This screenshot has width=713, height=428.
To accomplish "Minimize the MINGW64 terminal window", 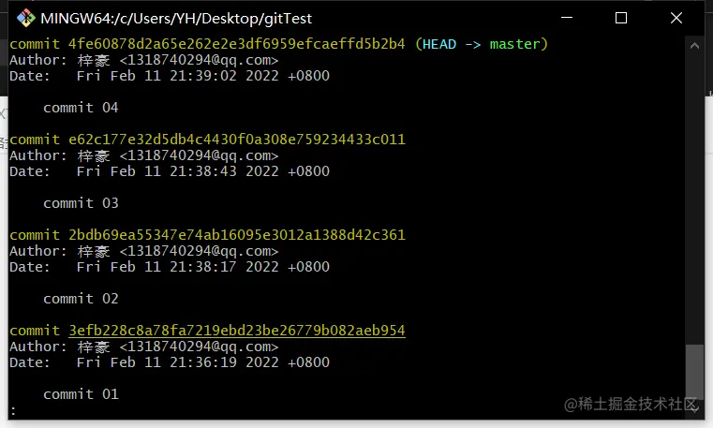I will (567, 18).
